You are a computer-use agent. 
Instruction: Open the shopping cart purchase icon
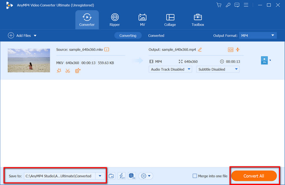click(219, 5)
